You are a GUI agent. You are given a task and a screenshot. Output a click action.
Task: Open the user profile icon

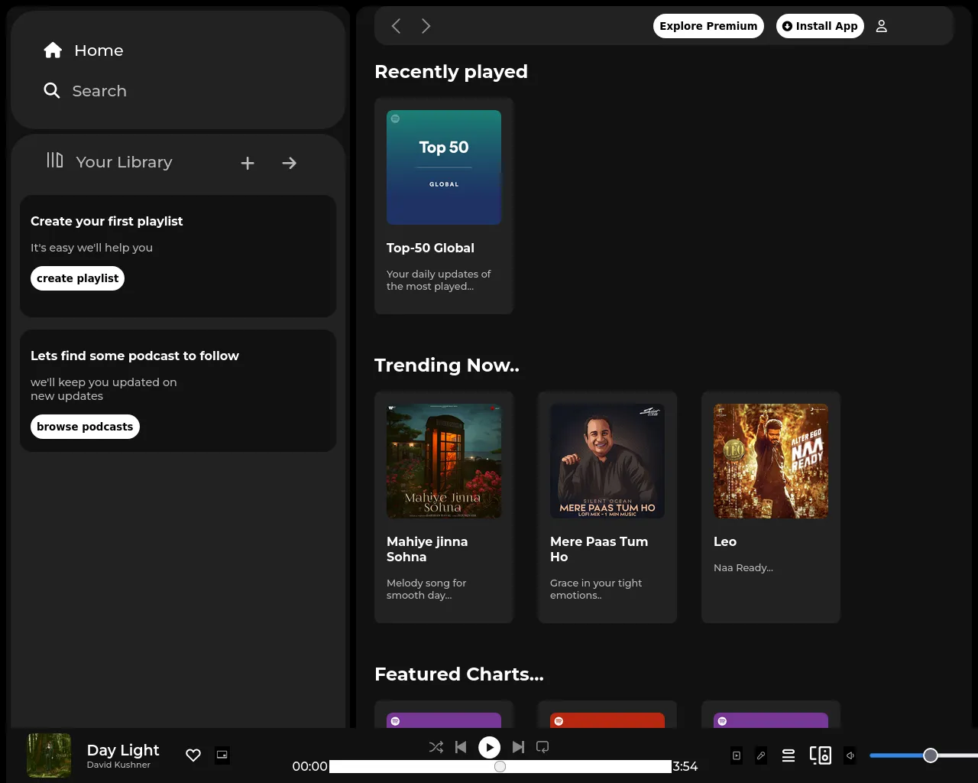coord(881,26)
